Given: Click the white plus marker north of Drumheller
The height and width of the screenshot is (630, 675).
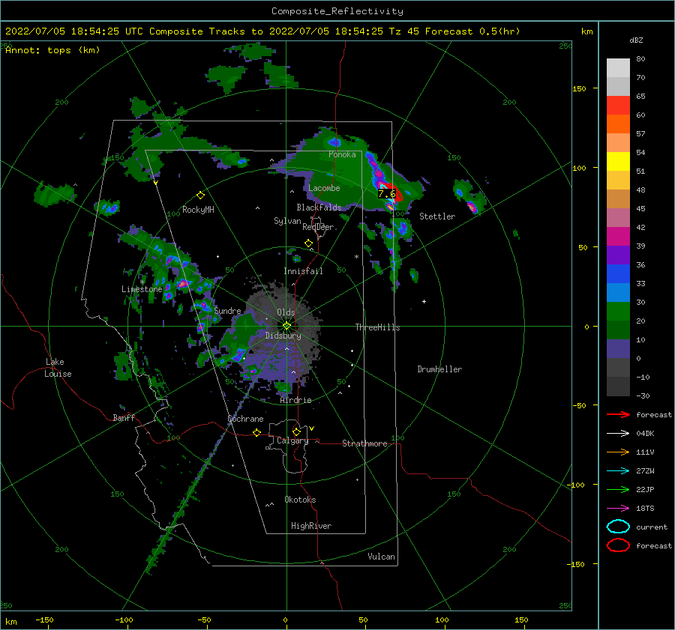Looking at the screenshot, I should click(x=424, y=301).
